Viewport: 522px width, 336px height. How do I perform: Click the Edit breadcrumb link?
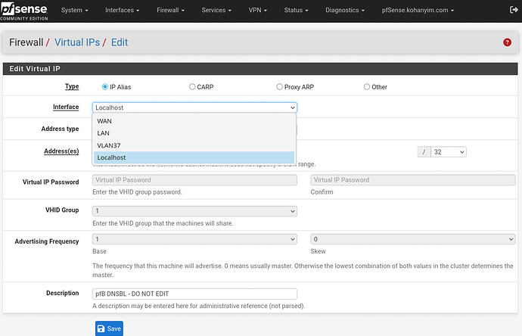(120, 42)
